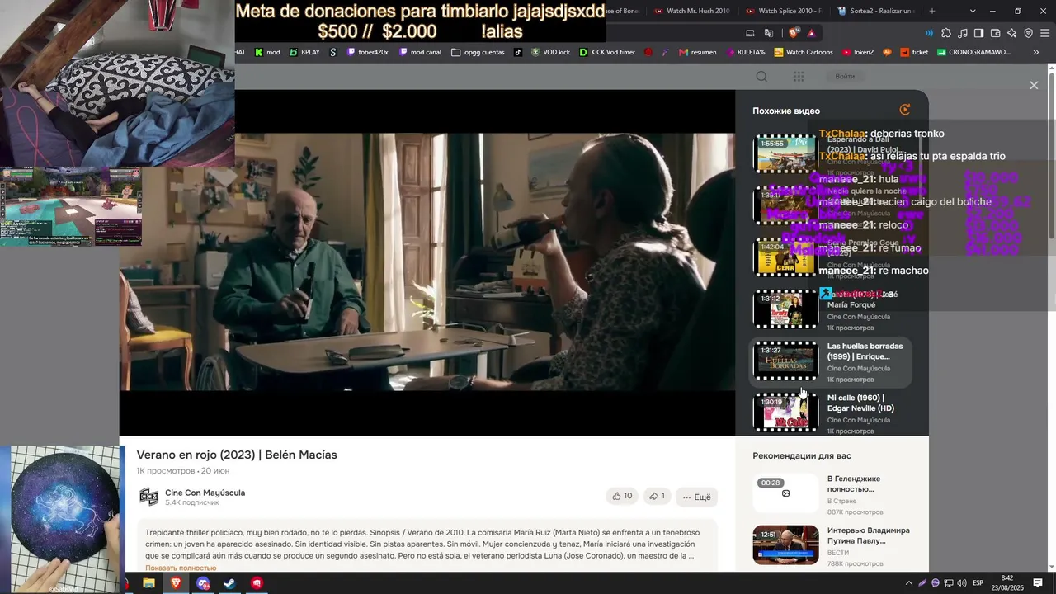
Task: Open the tab search dropdown arrow
Action: pyautogui.click(x=973, y=11)
